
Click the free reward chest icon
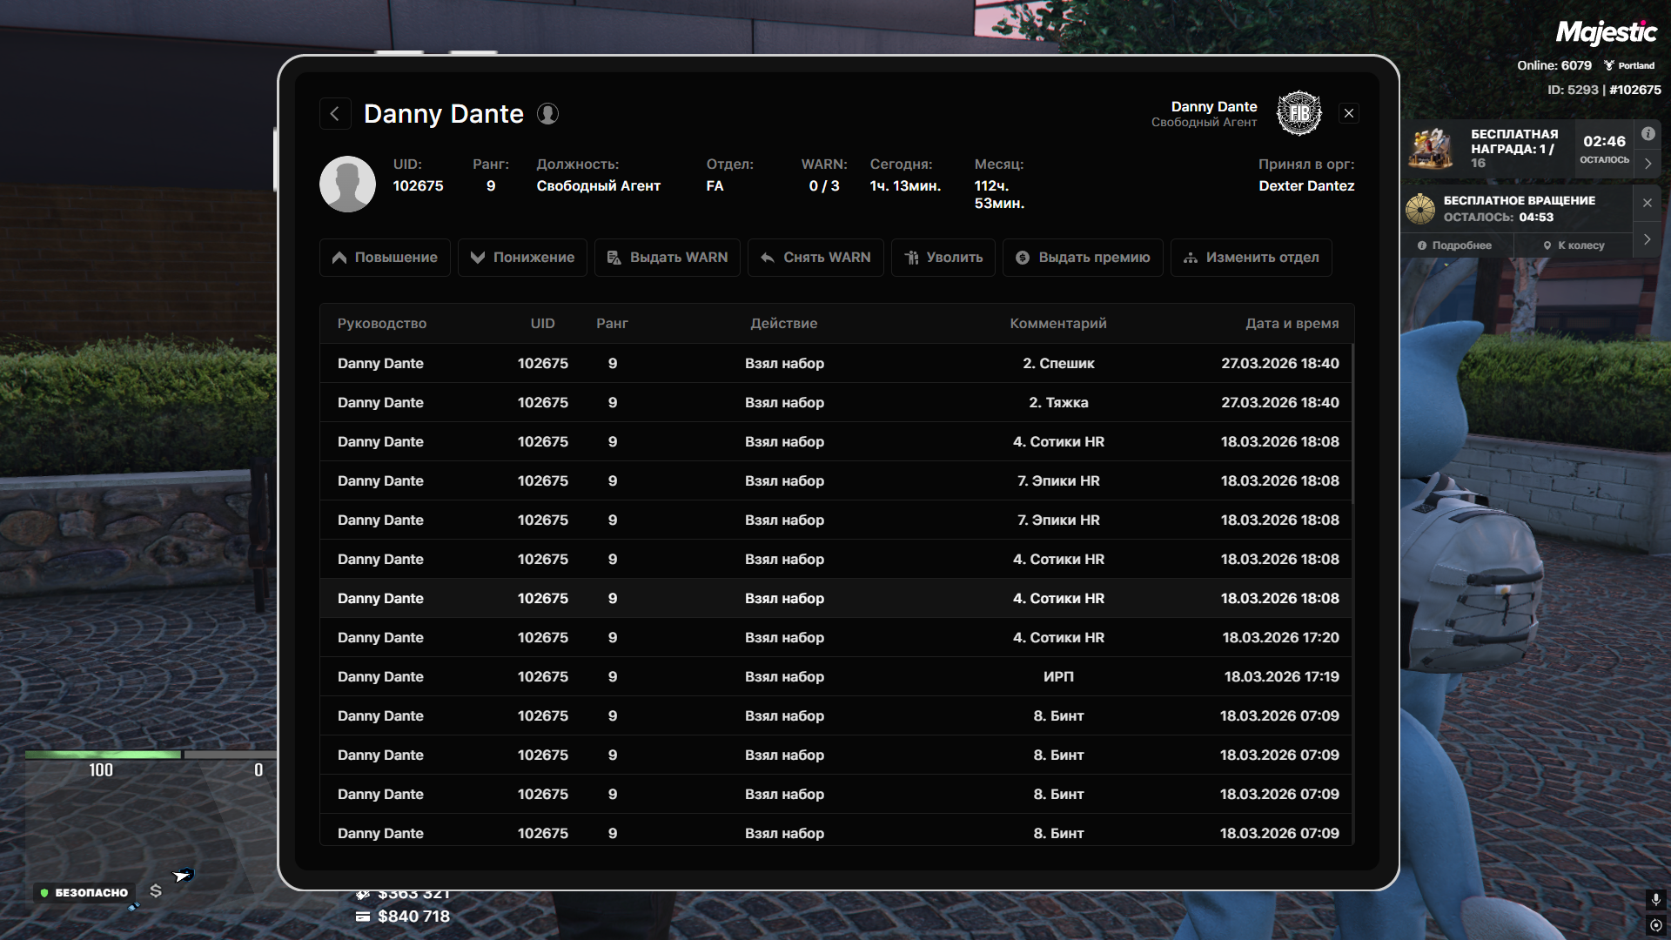[x=1431, y=148]
